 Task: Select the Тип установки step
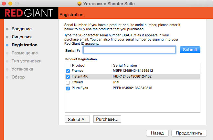tap(27, 61)
